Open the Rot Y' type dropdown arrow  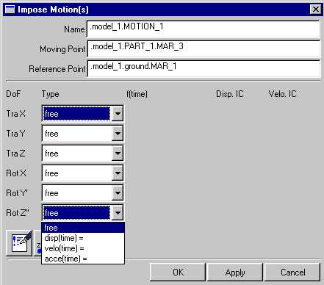coord(118,193)
